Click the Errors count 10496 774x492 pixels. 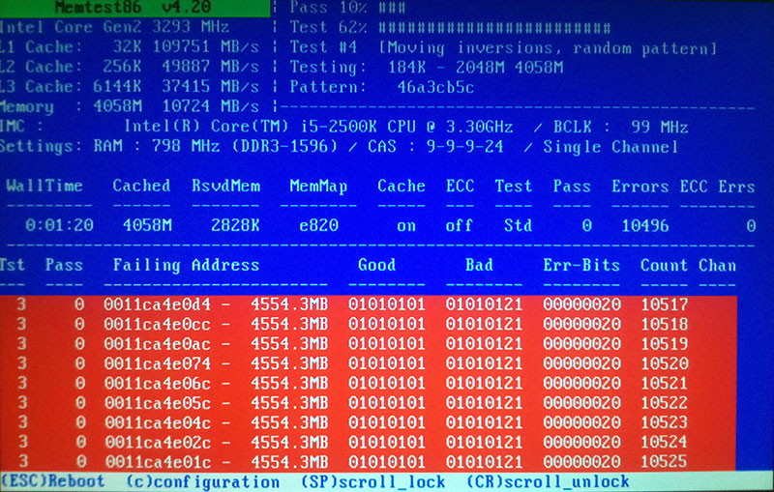tap(644, 226)
